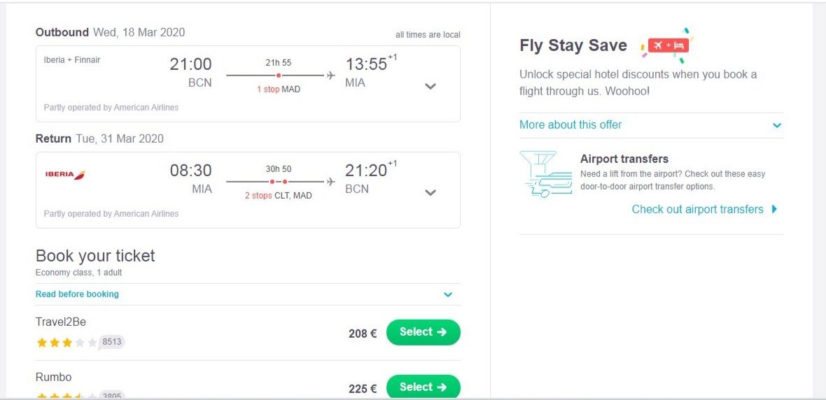Click the Travel2Be provider name

(61, 322)
